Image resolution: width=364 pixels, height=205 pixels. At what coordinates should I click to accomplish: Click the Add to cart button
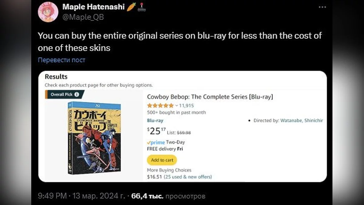[162, 160]
